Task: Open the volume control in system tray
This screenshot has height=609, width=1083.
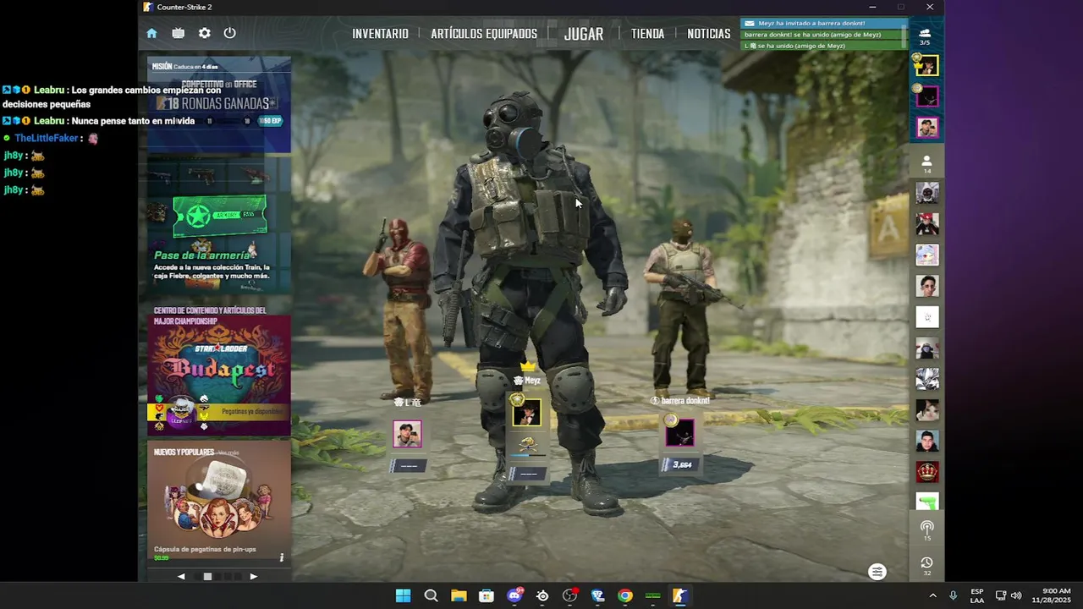Action: point(1016,595)
